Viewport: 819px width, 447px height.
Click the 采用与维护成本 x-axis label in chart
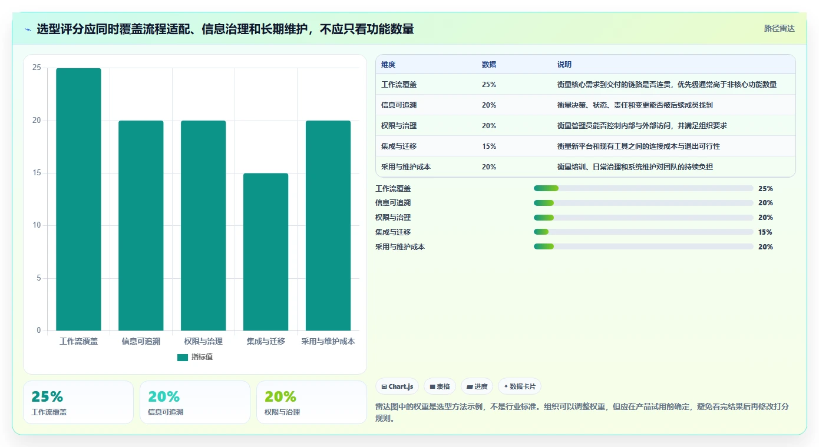pos(328,341)
